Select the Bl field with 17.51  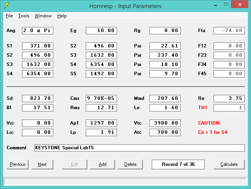pyautogui.click(x=37, y=108)
